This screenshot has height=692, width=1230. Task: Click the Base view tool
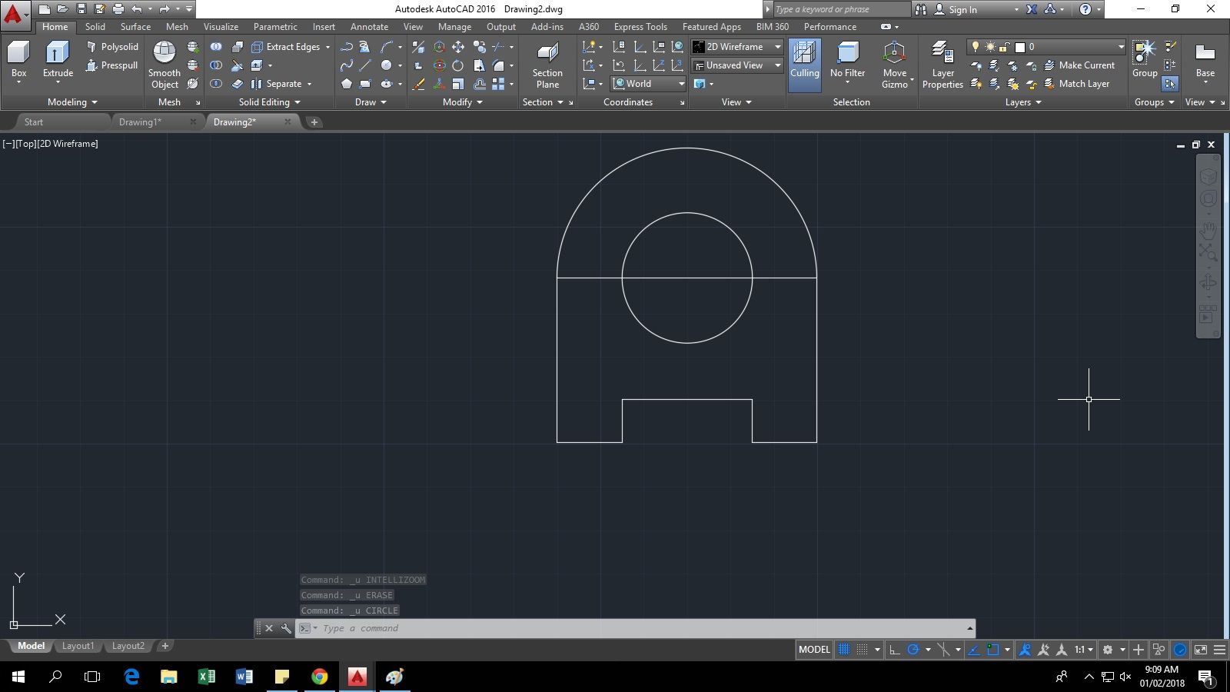[x=1205, y=61]
